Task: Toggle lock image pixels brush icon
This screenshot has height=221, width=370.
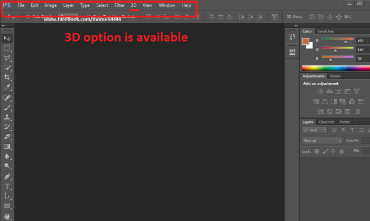Action: tap(325, 151)
